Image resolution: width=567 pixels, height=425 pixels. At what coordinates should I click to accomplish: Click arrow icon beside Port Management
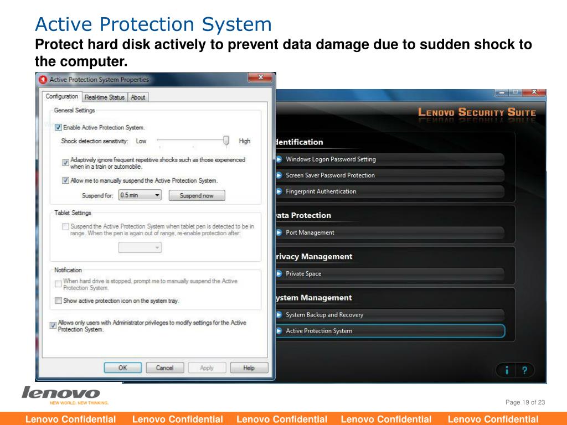[279, 232]
